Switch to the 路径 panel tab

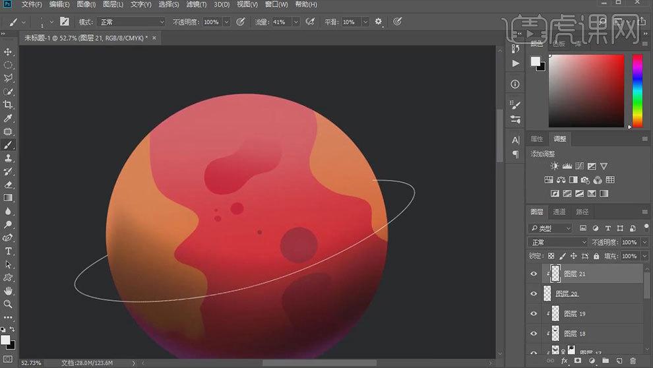click(582, 212)
